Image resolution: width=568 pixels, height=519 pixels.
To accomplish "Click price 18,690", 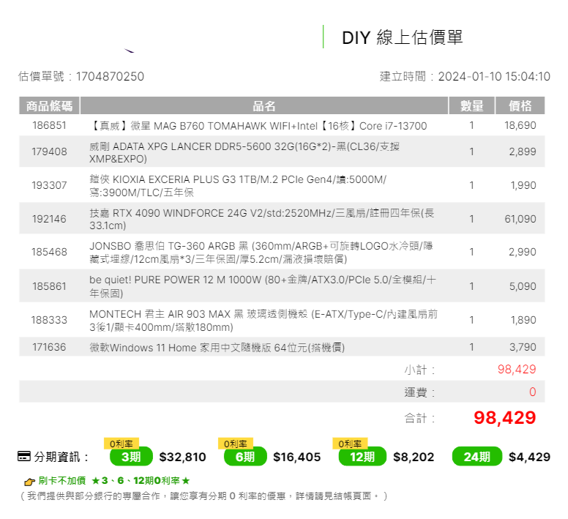I will pyautogui.click(x=520, y=125).
